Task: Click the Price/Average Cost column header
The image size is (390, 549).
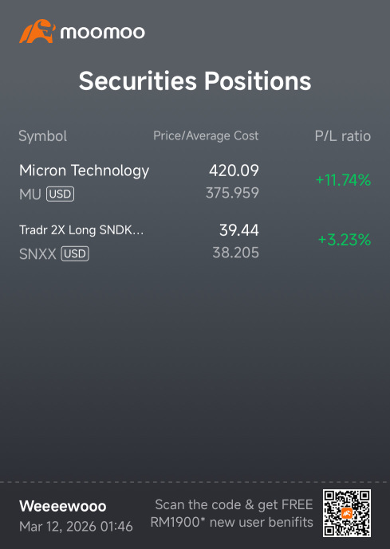Action: [206, 135]
